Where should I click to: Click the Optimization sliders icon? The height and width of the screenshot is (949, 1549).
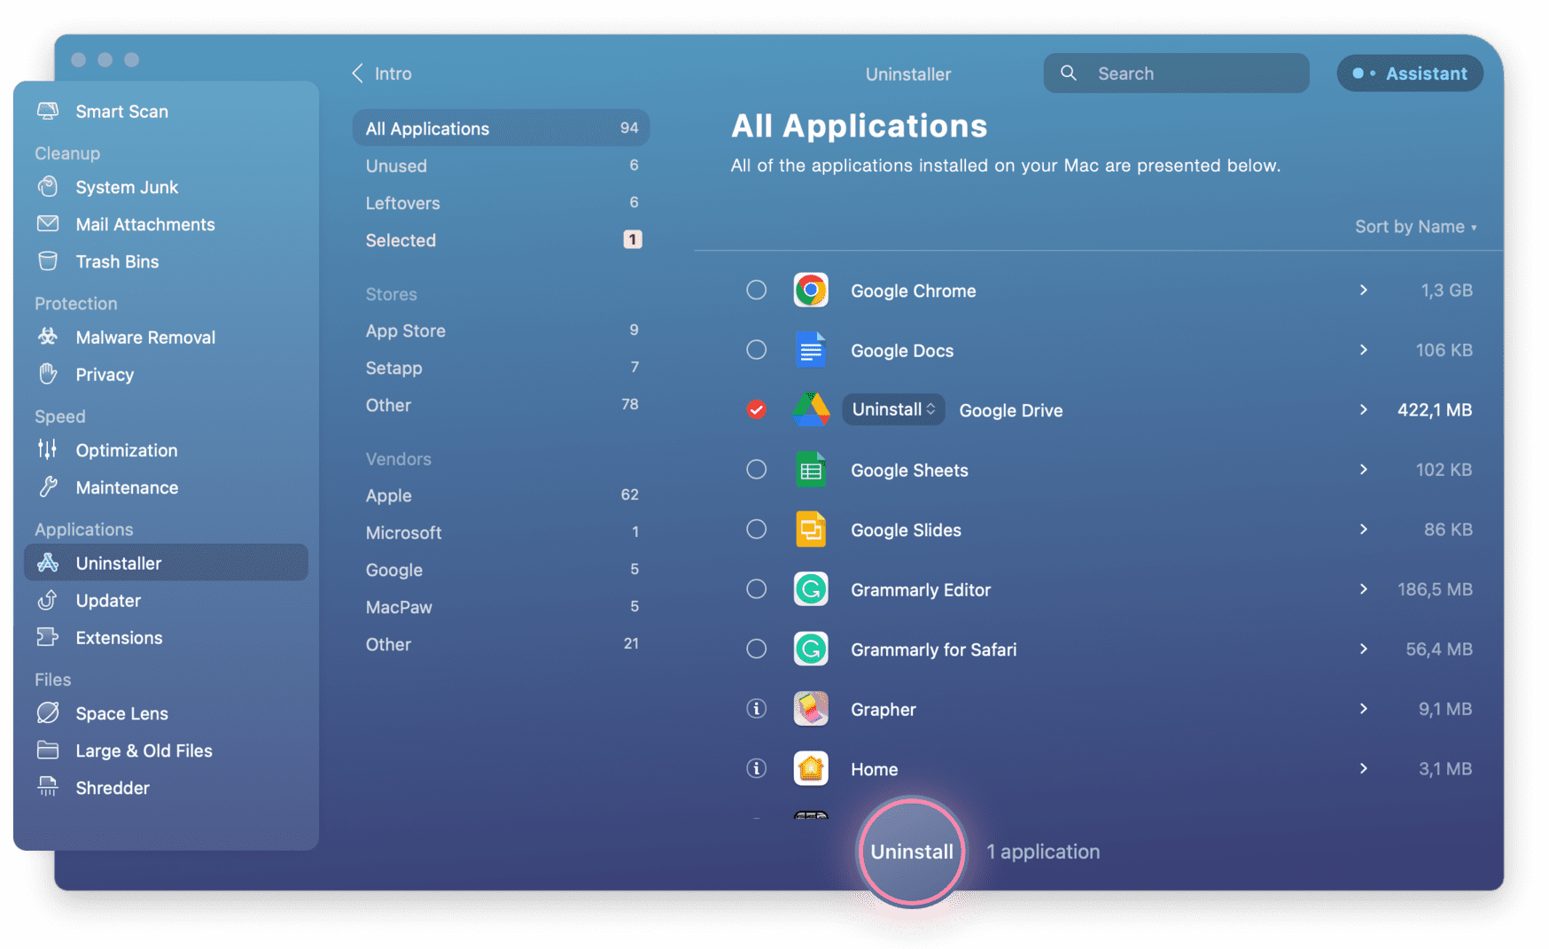coord(48,449)
